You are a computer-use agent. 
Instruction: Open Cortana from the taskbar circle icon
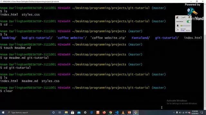tap(53, 112)
